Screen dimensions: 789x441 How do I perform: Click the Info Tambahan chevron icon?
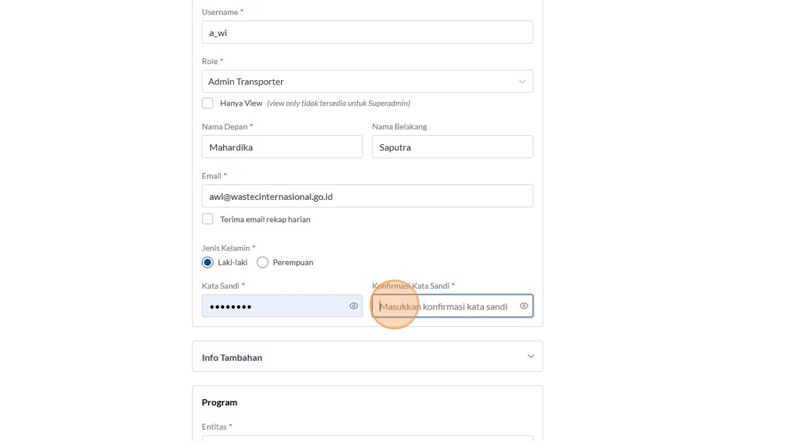click(x=530, y=357)
